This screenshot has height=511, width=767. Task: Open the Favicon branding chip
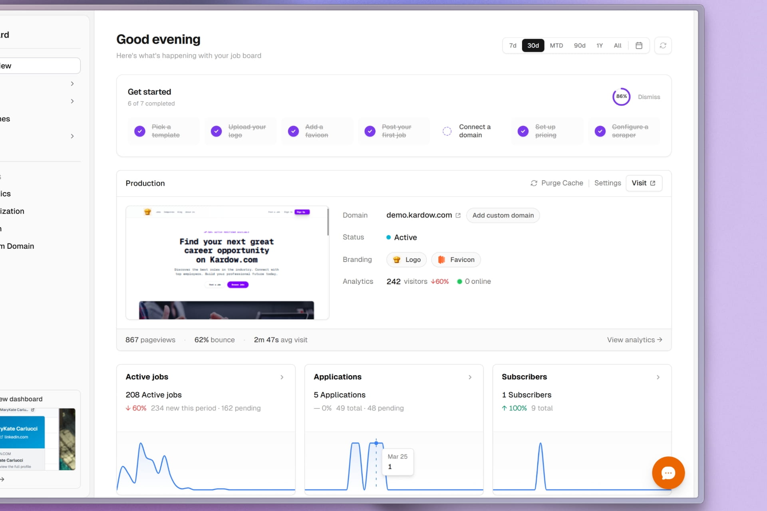(x=456, y=259)
